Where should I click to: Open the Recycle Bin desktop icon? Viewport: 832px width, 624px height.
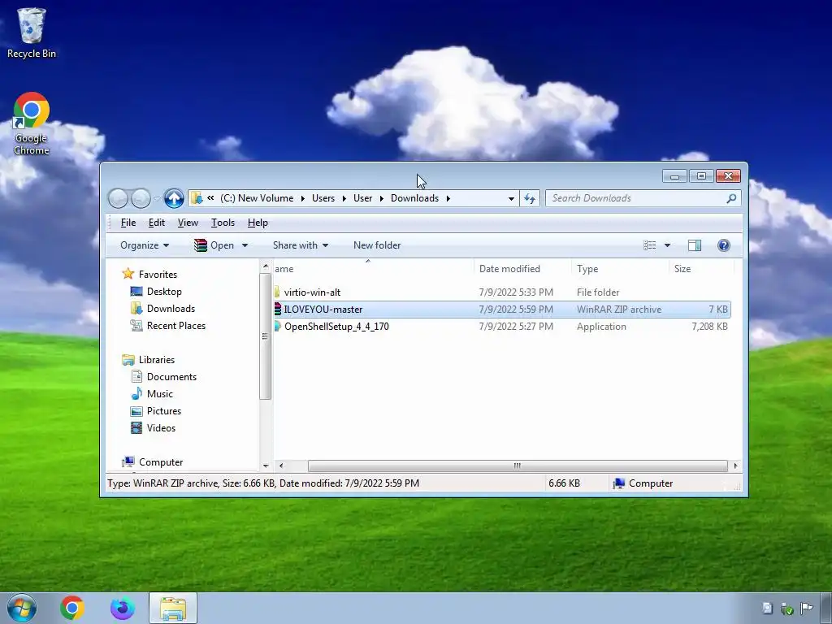click(x=32, y=32)
